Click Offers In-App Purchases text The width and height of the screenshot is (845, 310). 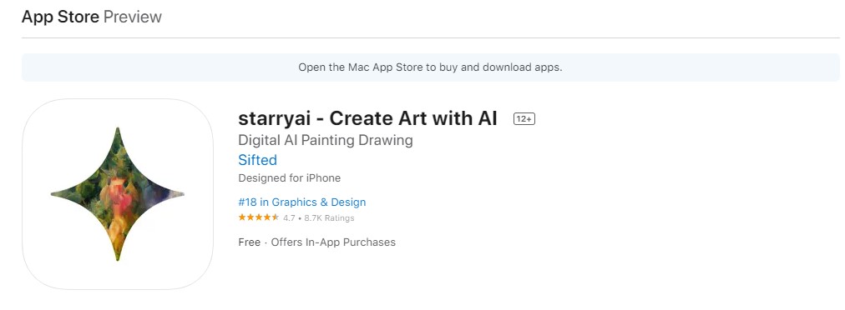[333, 242]
